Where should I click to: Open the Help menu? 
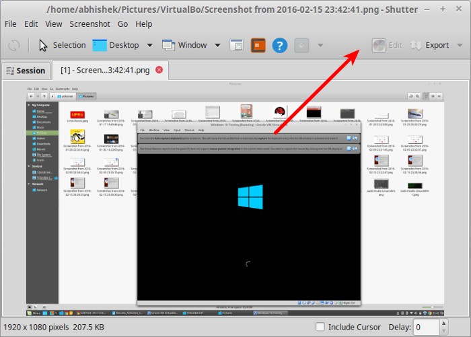(143, 24)
